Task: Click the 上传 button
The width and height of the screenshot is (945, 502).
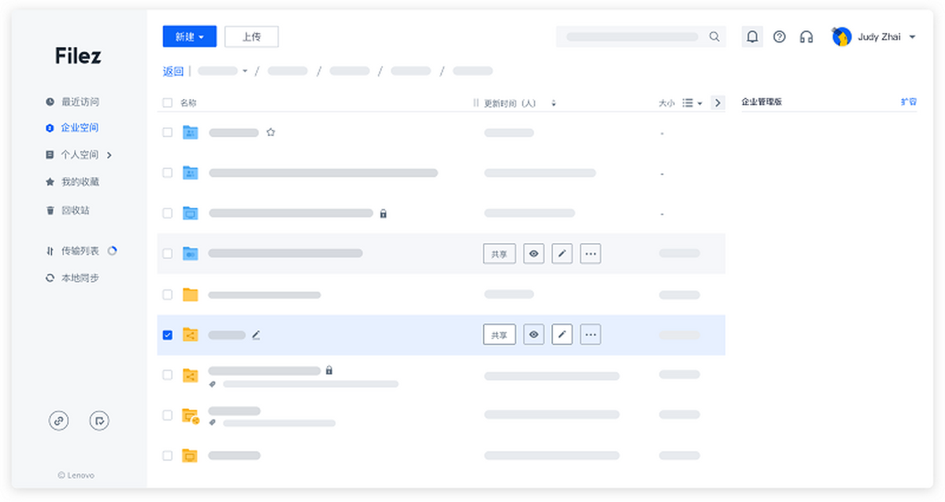Action: pyautogui.click(x=251, y=37)
